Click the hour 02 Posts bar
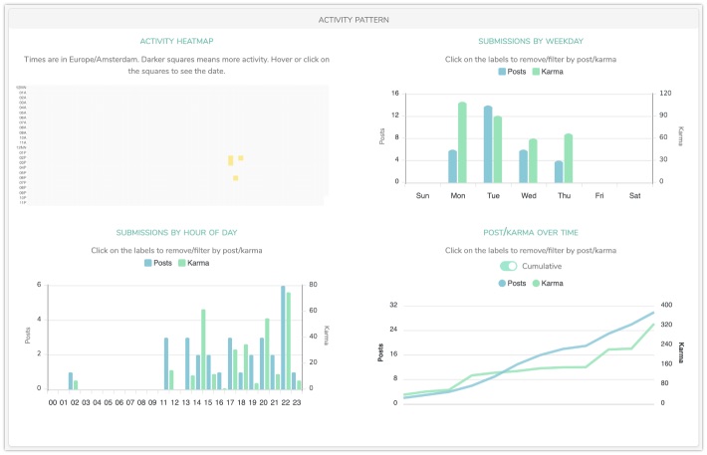Screen dimensions: 707x455 [71, 381]
